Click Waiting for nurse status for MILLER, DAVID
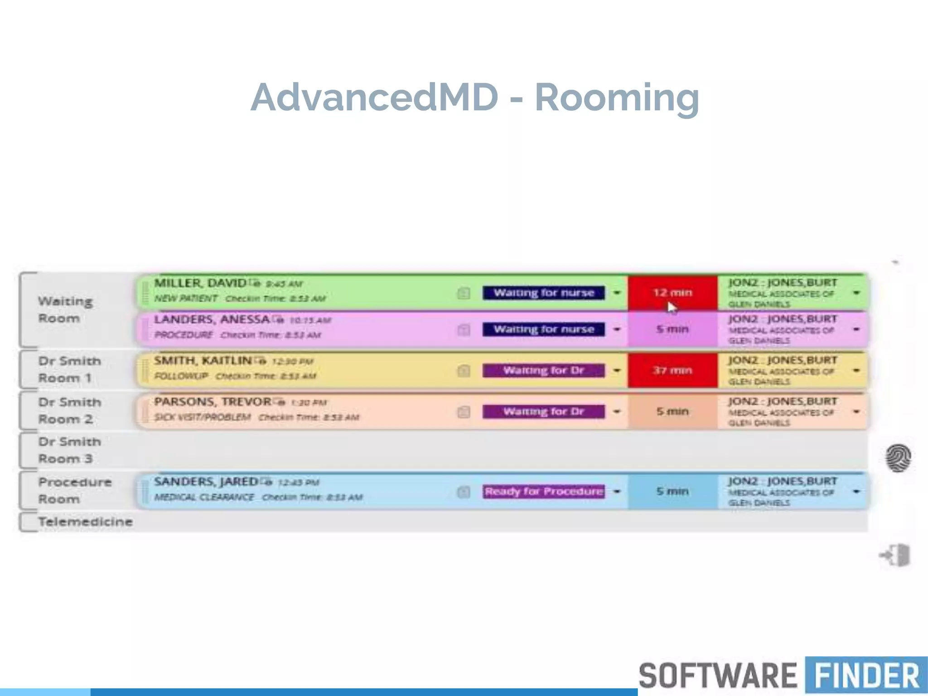 [x=544, y=293]
